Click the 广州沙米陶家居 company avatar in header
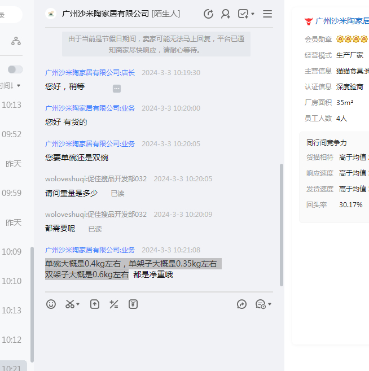 (x=51, y=14)
